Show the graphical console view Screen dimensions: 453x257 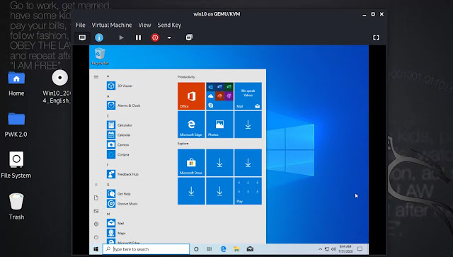pos(82,38)
